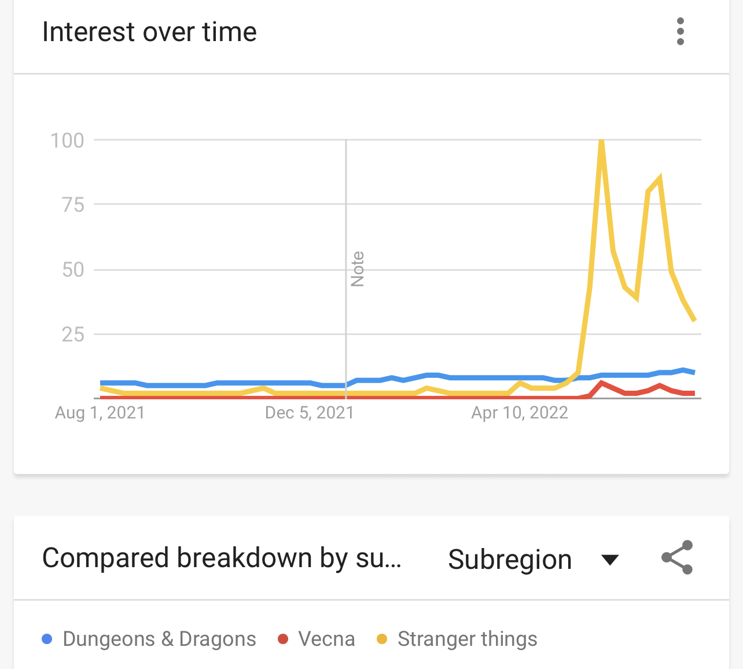Click the red Vecna line's first small peak
This screenshot has width=743, height=669.
click(x=602, y=383)
